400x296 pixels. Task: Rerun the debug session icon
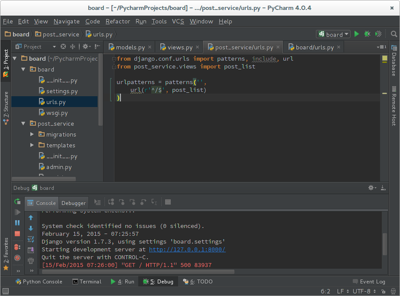click(x=17, y=202)
